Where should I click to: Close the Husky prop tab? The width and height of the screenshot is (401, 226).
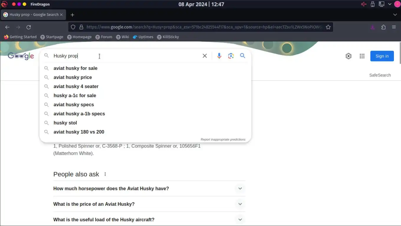(61, 15)
